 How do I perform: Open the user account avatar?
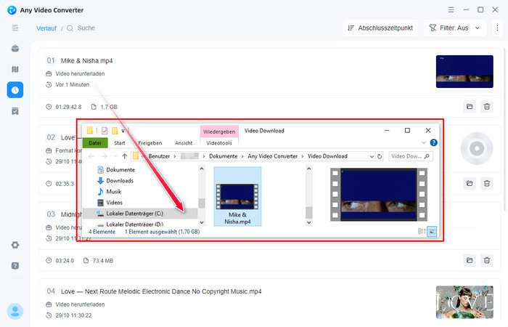coord(15,312)
